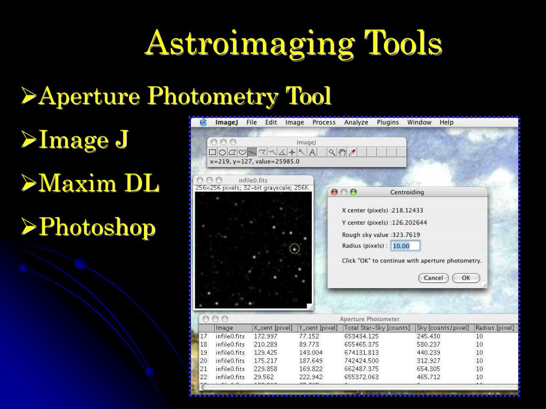The height and width of the screenshot is (409, 546).
Task: Click the Aperture Photometer window title
Action: pyautogui.click(x=370, y=319)
